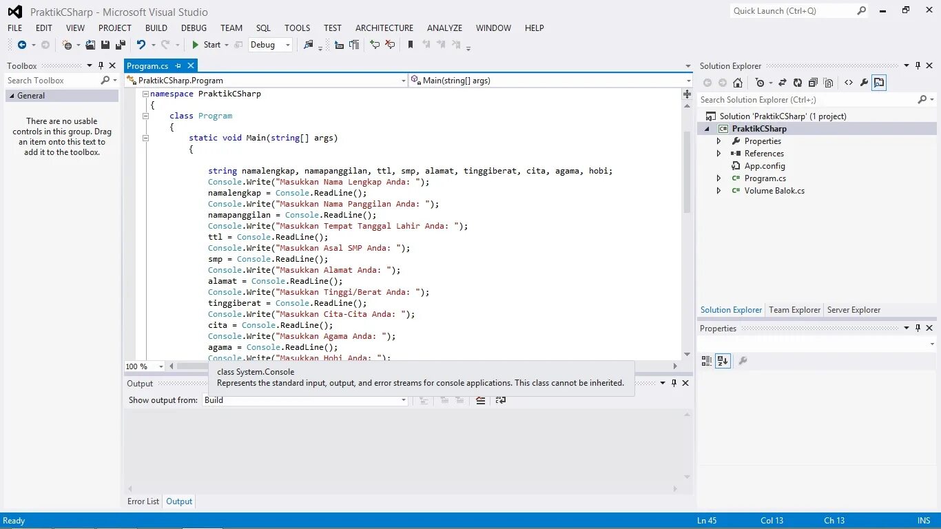This screenshot has height=529, width=941.
Task: Open the BUILD menu
Action: tap(156, 28)
